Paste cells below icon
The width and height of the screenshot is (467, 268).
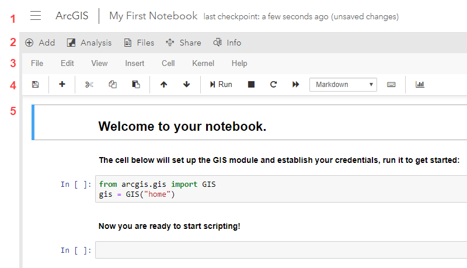click(136, 85)
